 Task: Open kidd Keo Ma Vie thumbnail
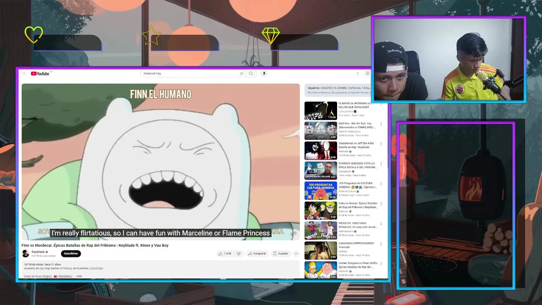click(x=321, y=130)
